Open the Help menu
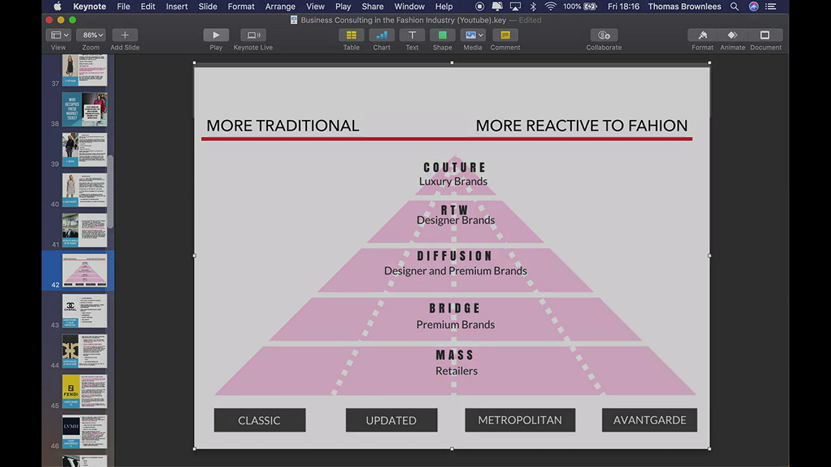The image size is (831, 467). click(444, 6)
